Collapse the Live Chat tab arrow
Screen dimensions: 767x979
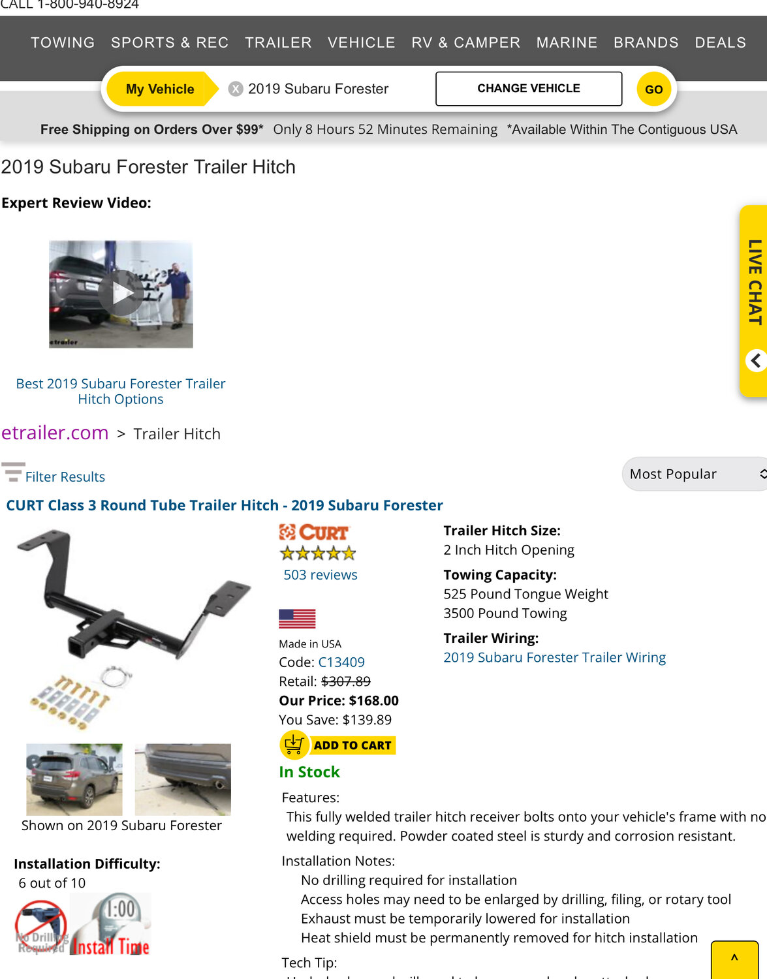[756, 360]
